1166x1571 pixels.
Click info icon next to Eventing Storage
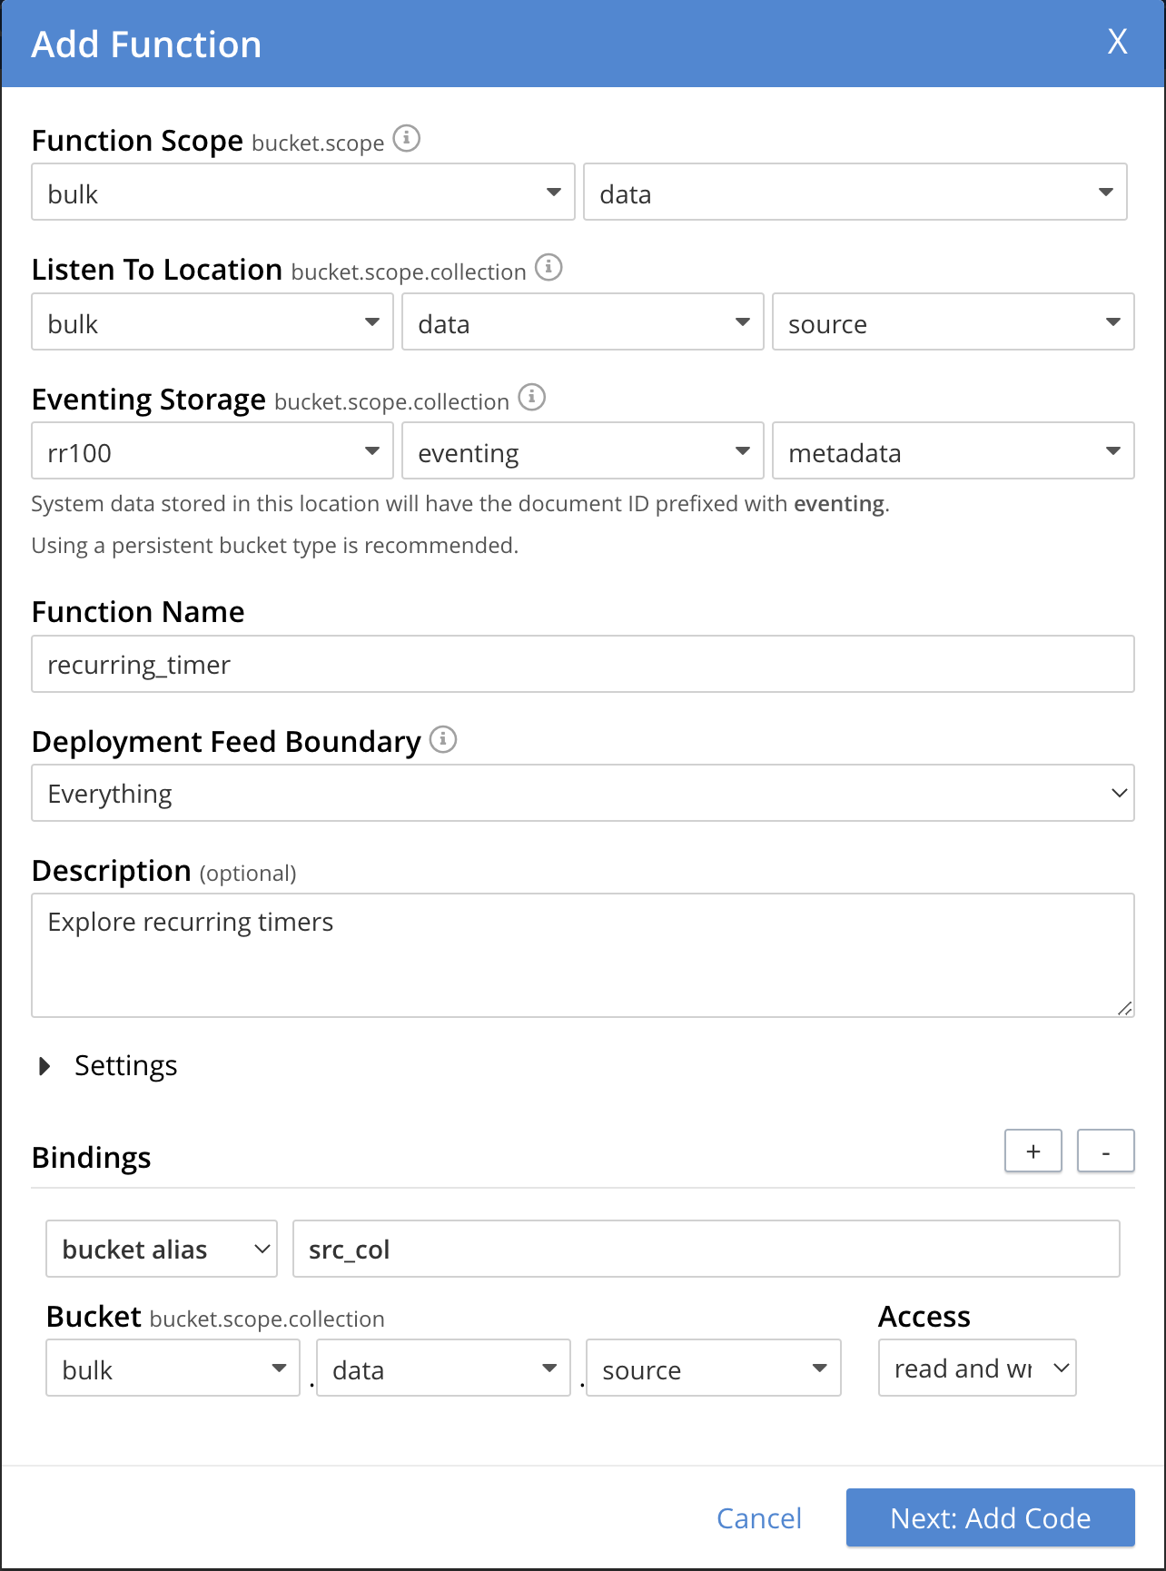pyautogui.click(x=531, y=398)
